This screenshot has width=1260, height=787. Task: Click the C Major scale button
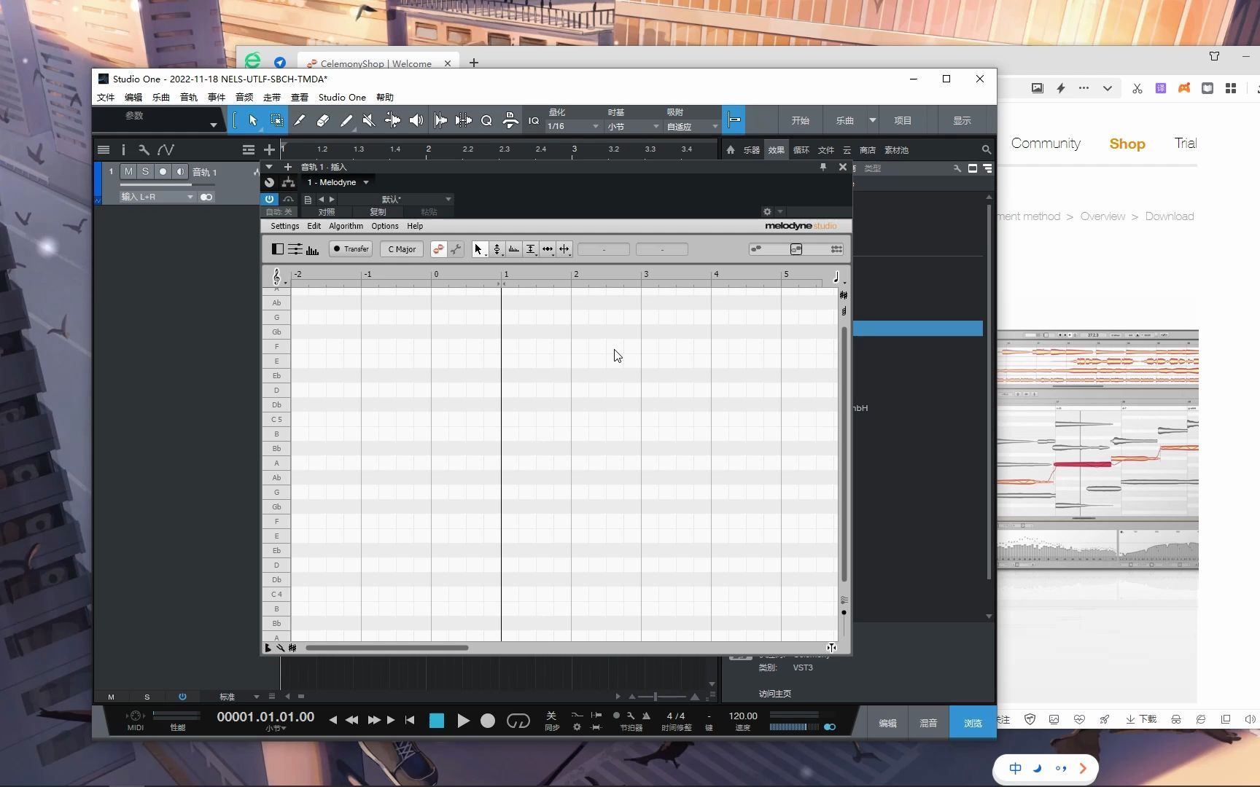(x=402, y=249)
